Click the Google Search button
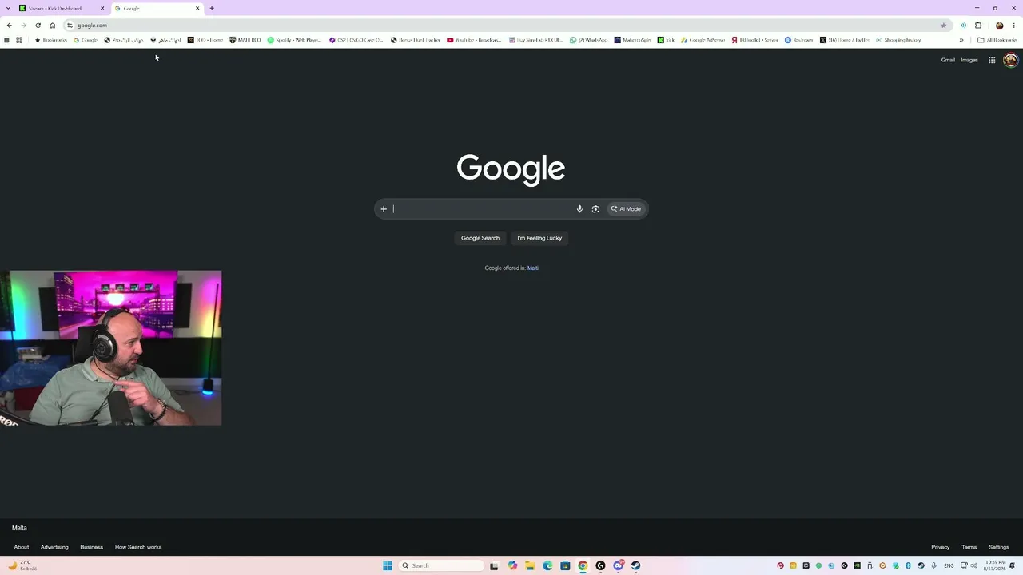 pos(480,238)
